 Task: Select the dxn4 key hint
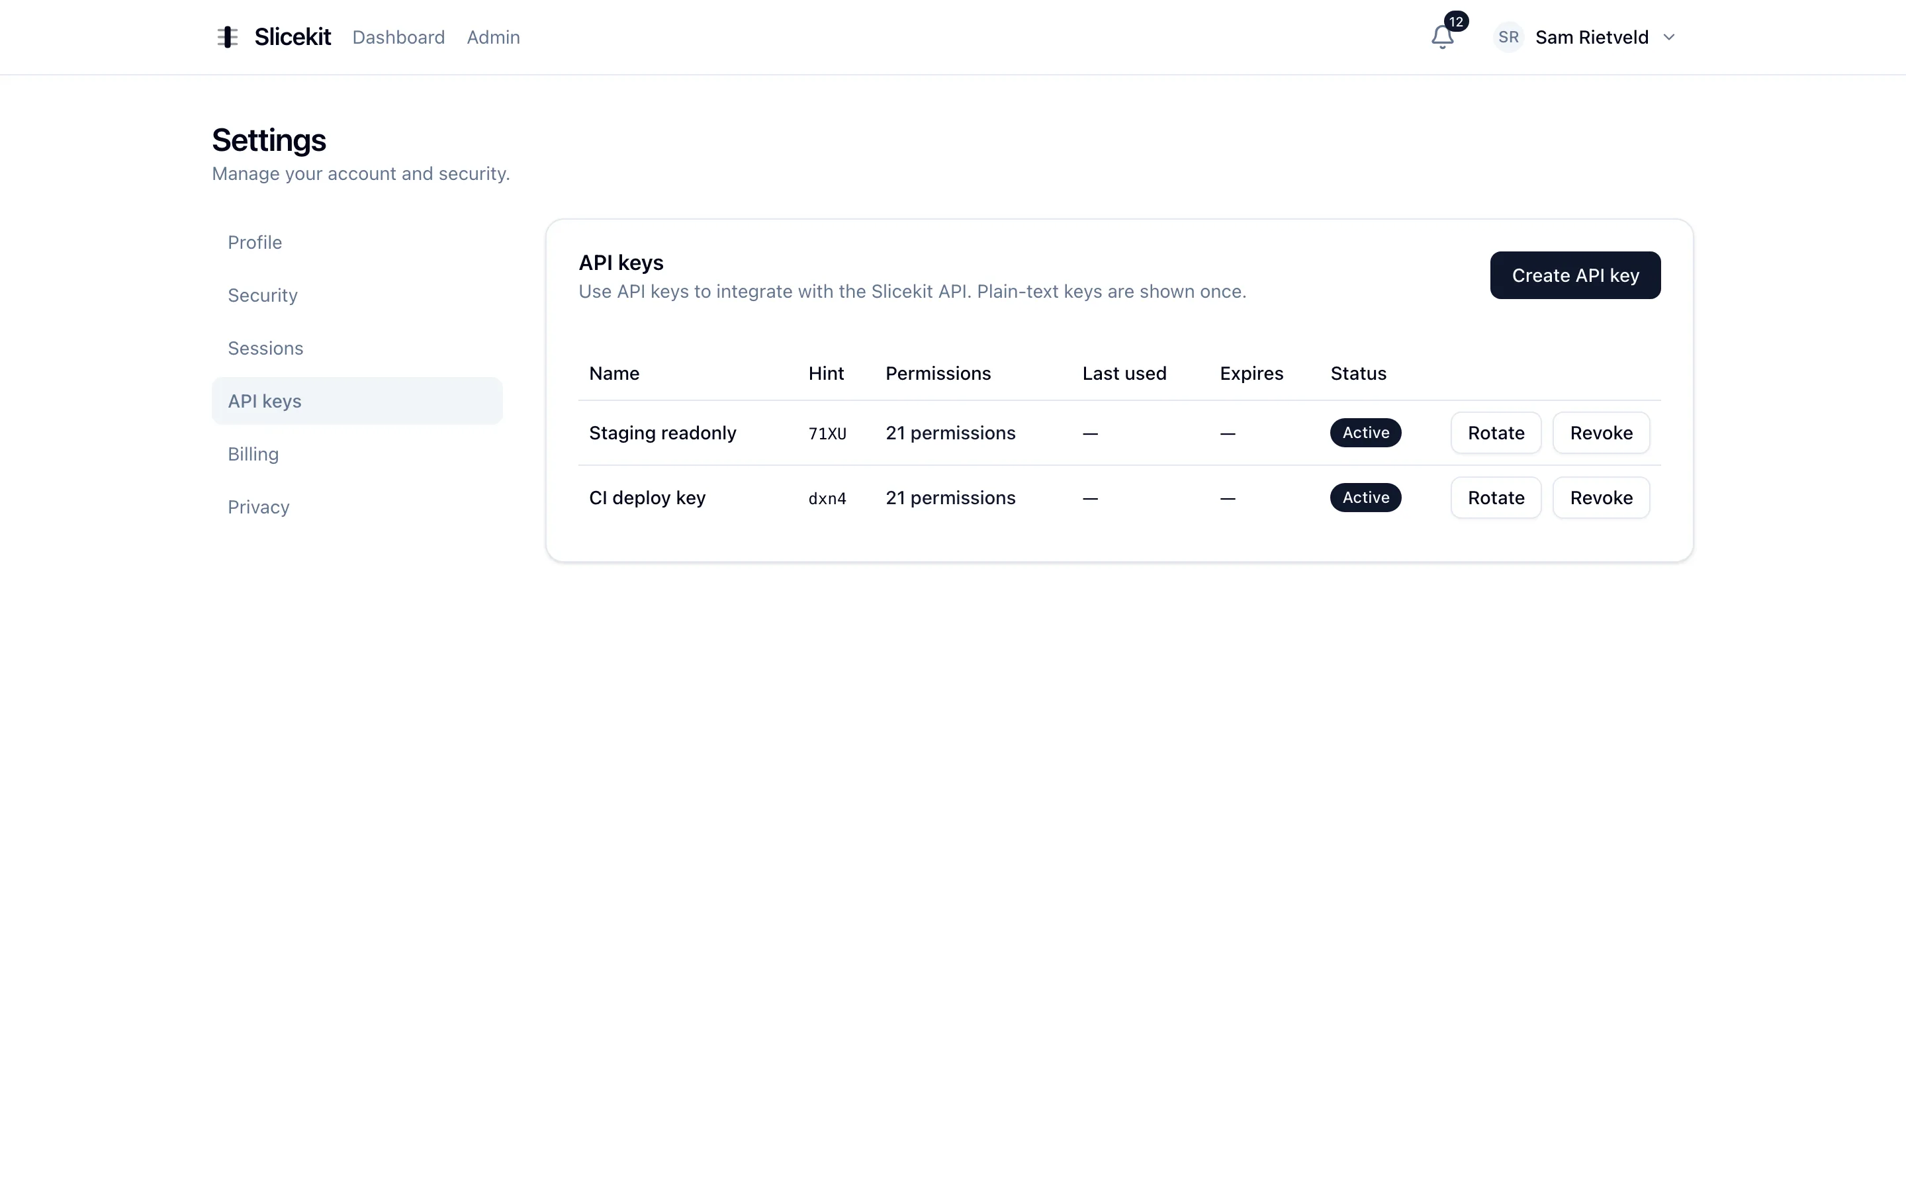coord(827,499)
